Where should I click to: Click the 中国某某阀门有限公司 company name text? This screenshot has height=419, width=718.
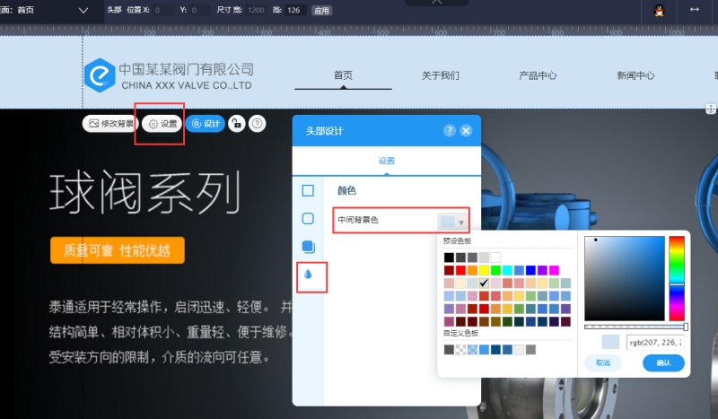click(186, 69)
